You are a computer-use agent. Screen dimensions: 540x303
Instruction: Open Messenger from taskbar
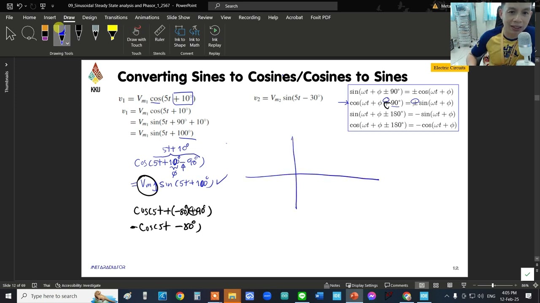click(372, 296)
